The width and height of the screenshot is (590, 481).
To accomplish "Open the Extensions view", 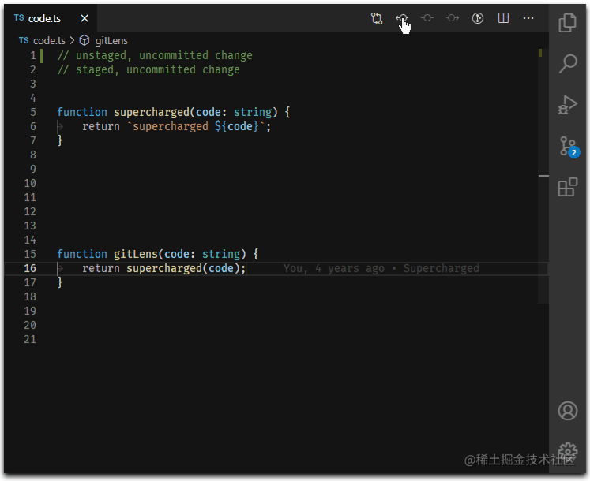I will (x=567, y=188).
